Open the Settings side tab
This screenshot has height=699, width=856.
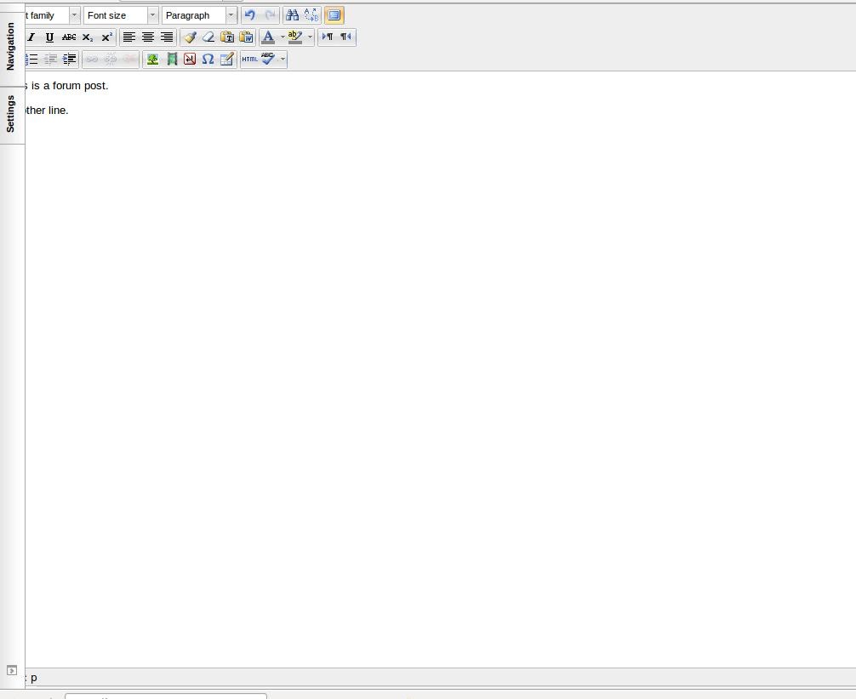pos(11,114)
